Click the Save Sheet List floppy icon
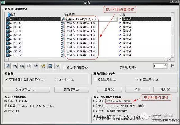180x125 pixels. click(50, 66)
